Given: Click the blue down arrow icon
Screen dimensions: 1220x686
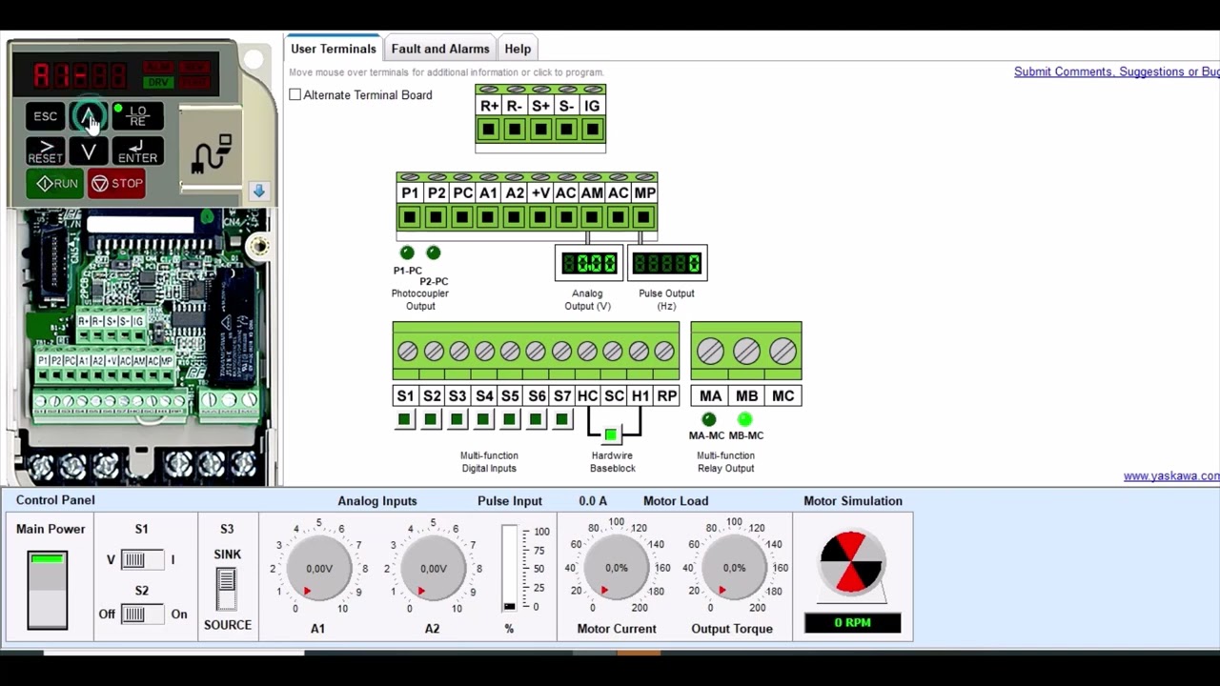Looking at the screenshot, I should (x=258, y=191).
